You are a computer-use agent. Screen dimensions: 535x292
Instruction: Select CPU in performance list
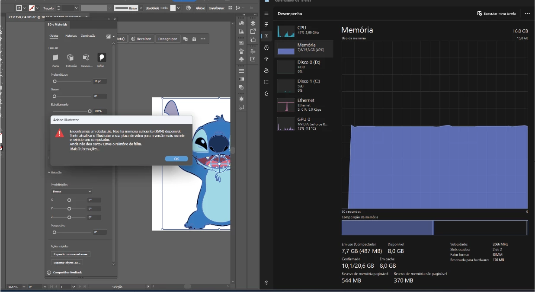[x=304, y=30]
